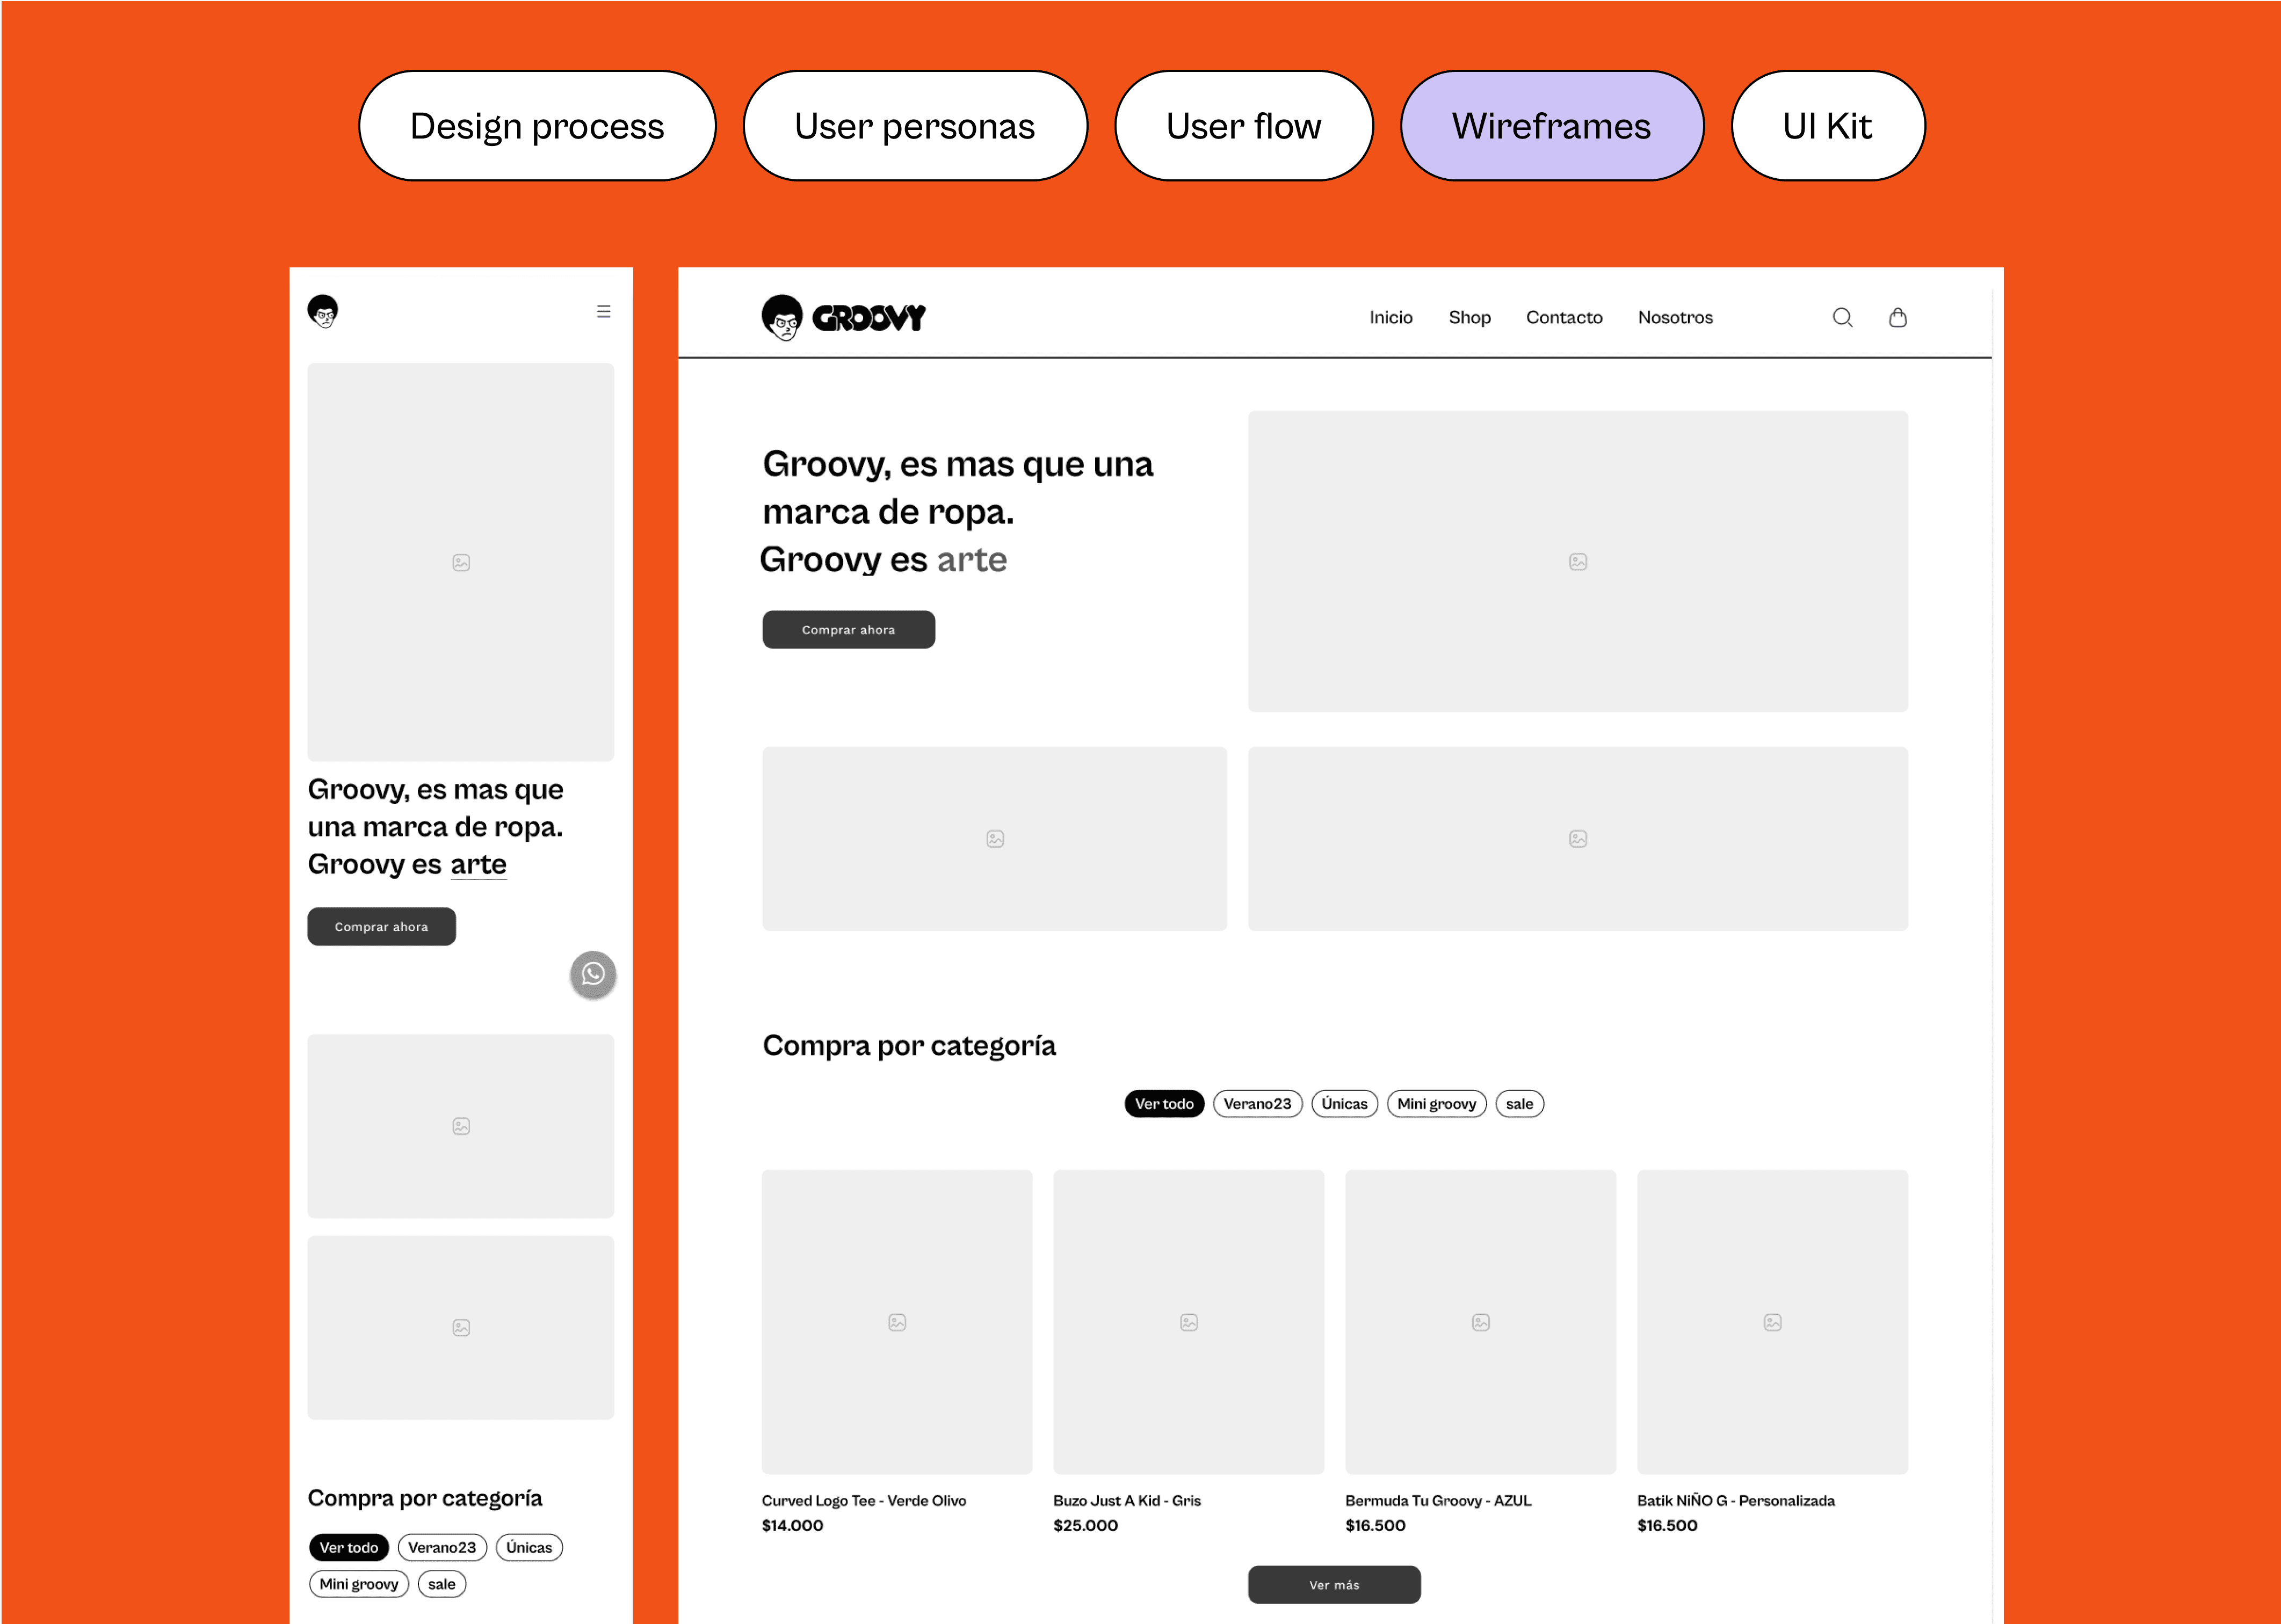The width and height of the screenshot is (2281, 1624).
Task: Click the Ver más button
Action: coord(1334,1585)
